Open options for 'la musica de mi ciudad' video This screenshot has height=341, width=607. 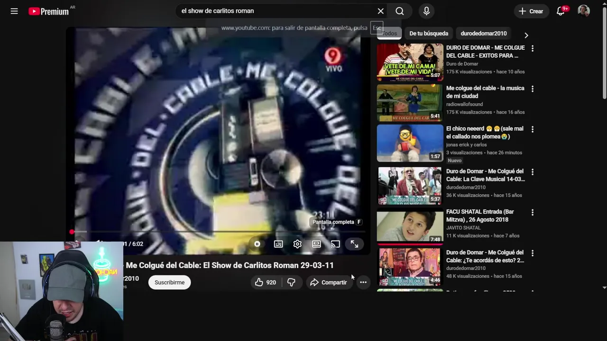click(x=533, y=89)
